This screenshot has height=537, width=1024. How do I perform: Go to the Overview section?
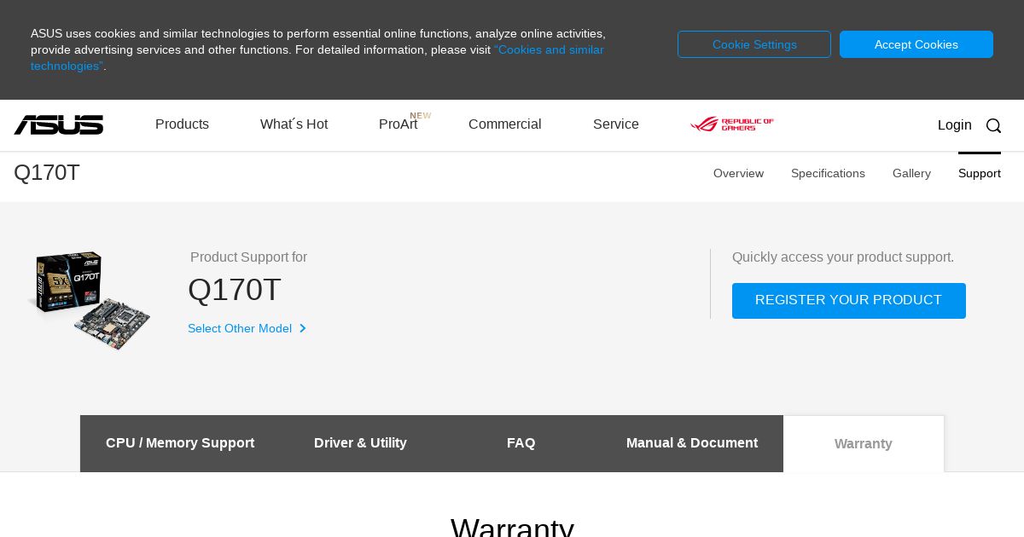738,173
